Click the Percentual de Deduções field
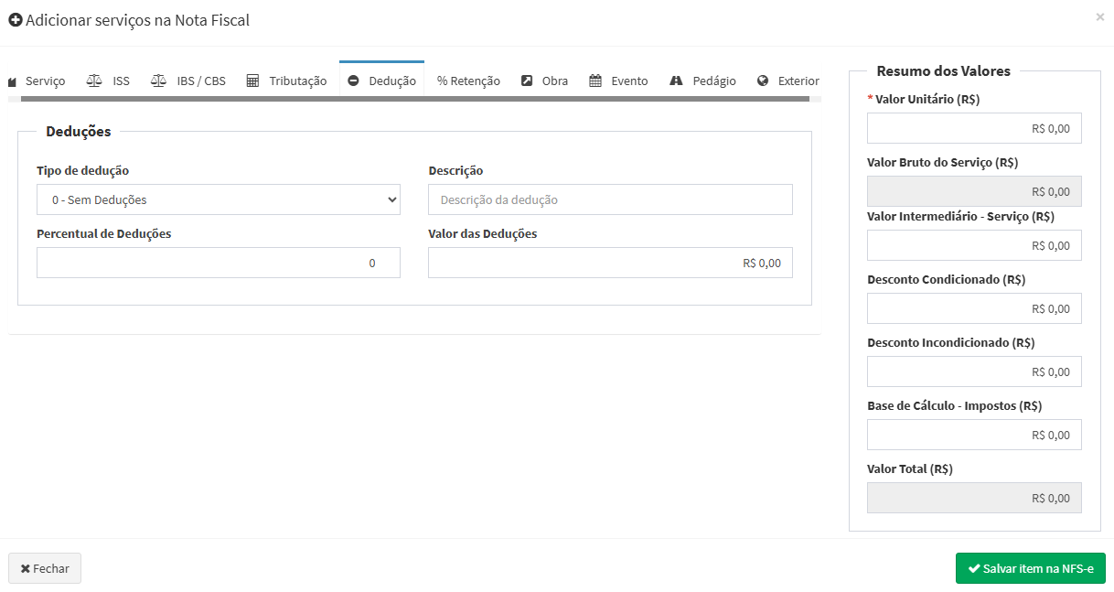Viewport: 1114px width, 592px height. coord(219,263)
